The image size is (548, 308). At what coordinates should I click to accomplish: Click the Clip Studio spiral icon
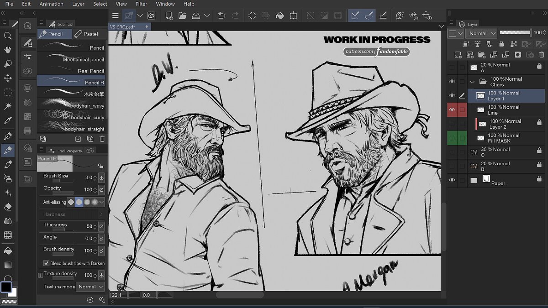(151, 16)
